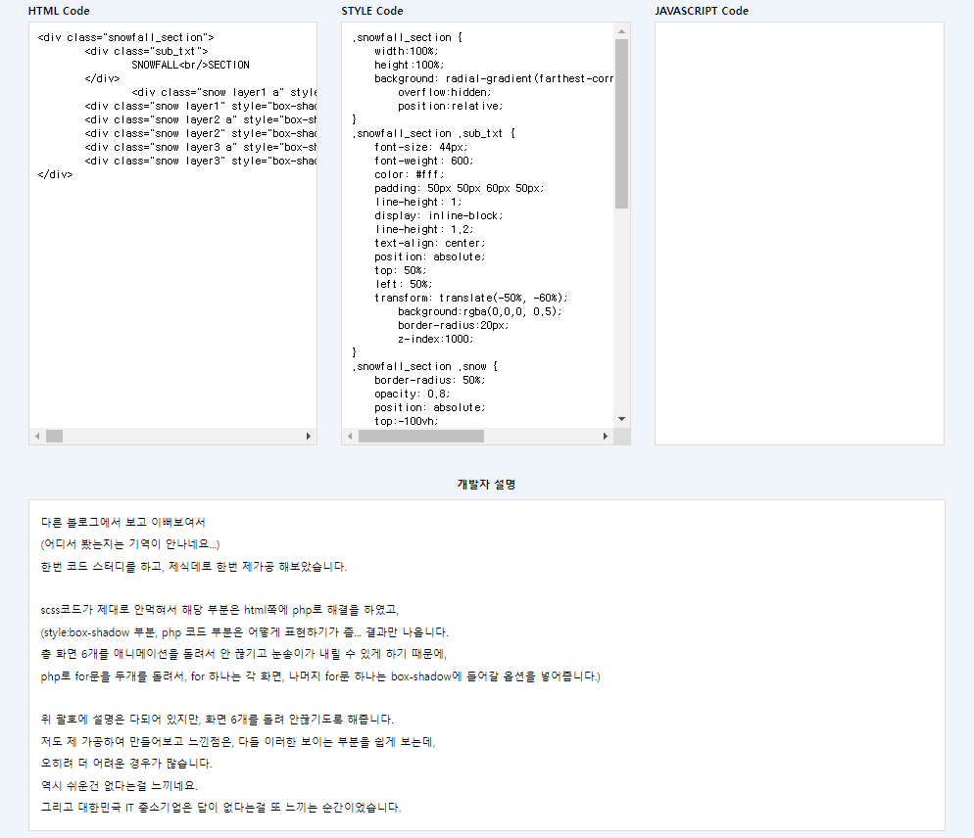Viewport: 974px width, 838px height.
Task: Place cursor on "SNOWFALL<br/>SECTION" line in HTML
Action: pos(190,65)
